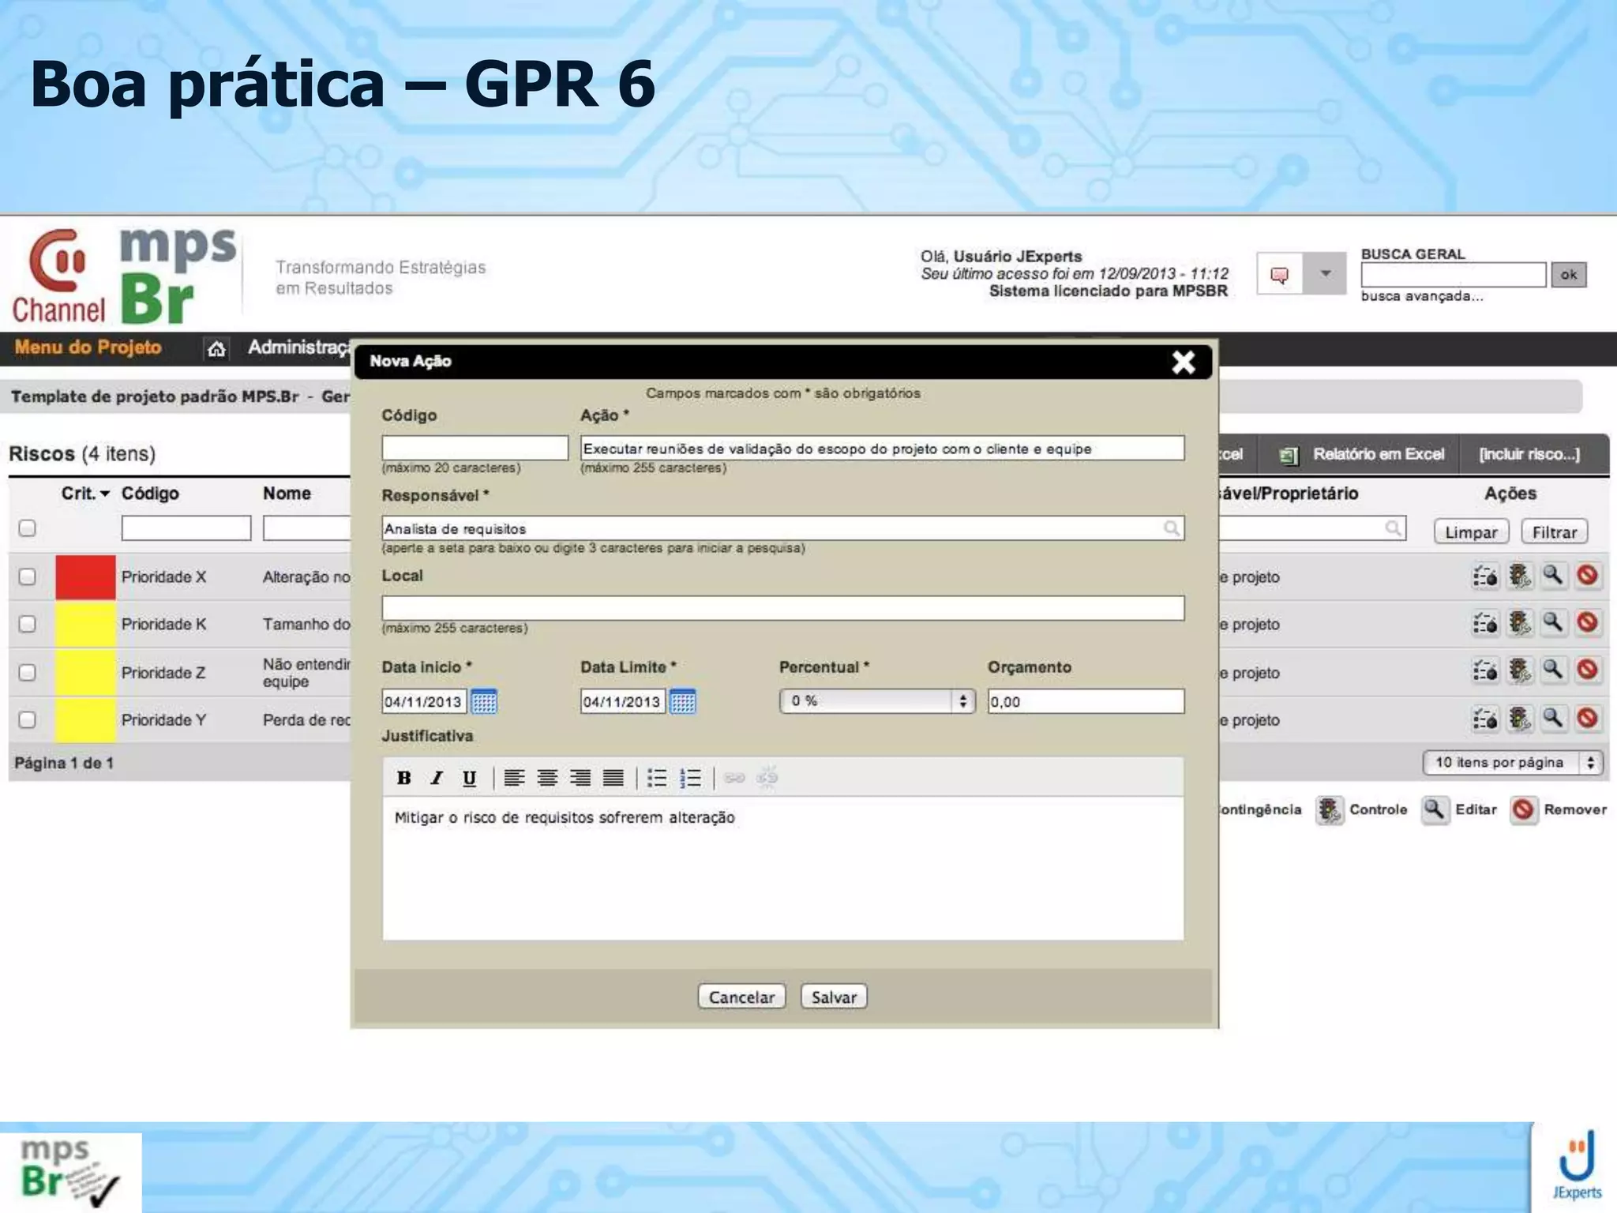
Task: Check the Prioridade Y row checkbox
Action: coord(28,719)
